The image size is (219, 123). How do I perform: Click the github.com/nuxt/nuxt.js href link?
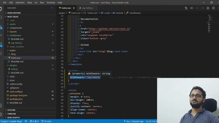[109, 29]
